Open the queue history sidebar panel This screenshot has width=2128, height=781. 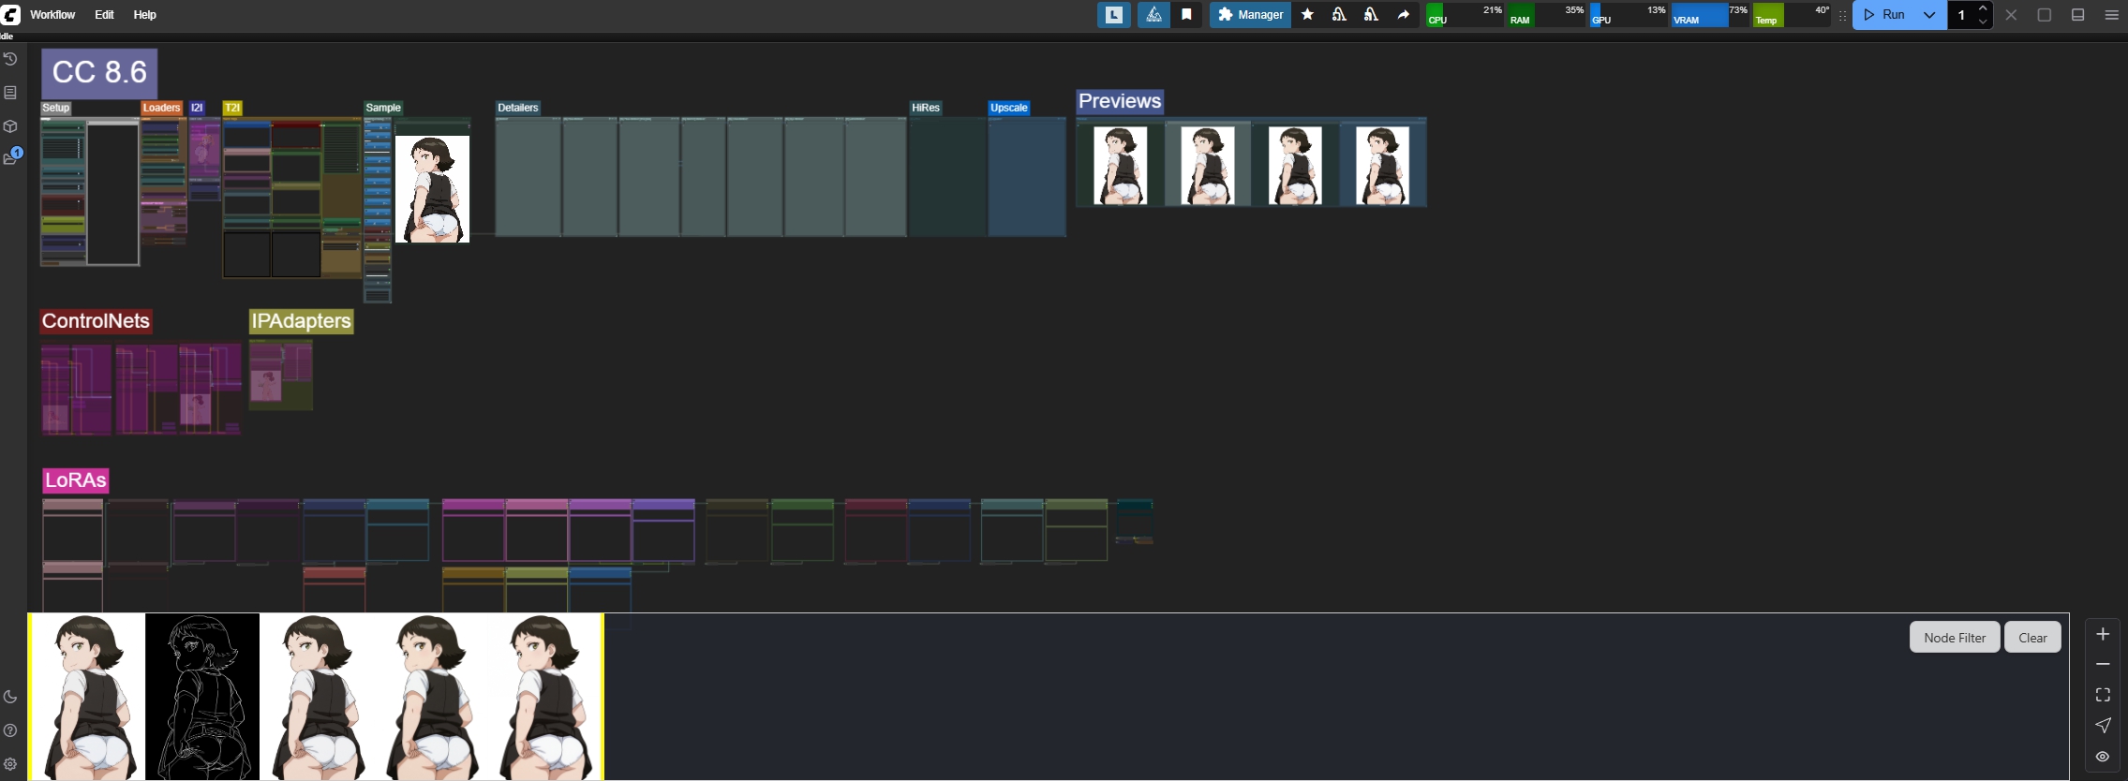point(10,59)
